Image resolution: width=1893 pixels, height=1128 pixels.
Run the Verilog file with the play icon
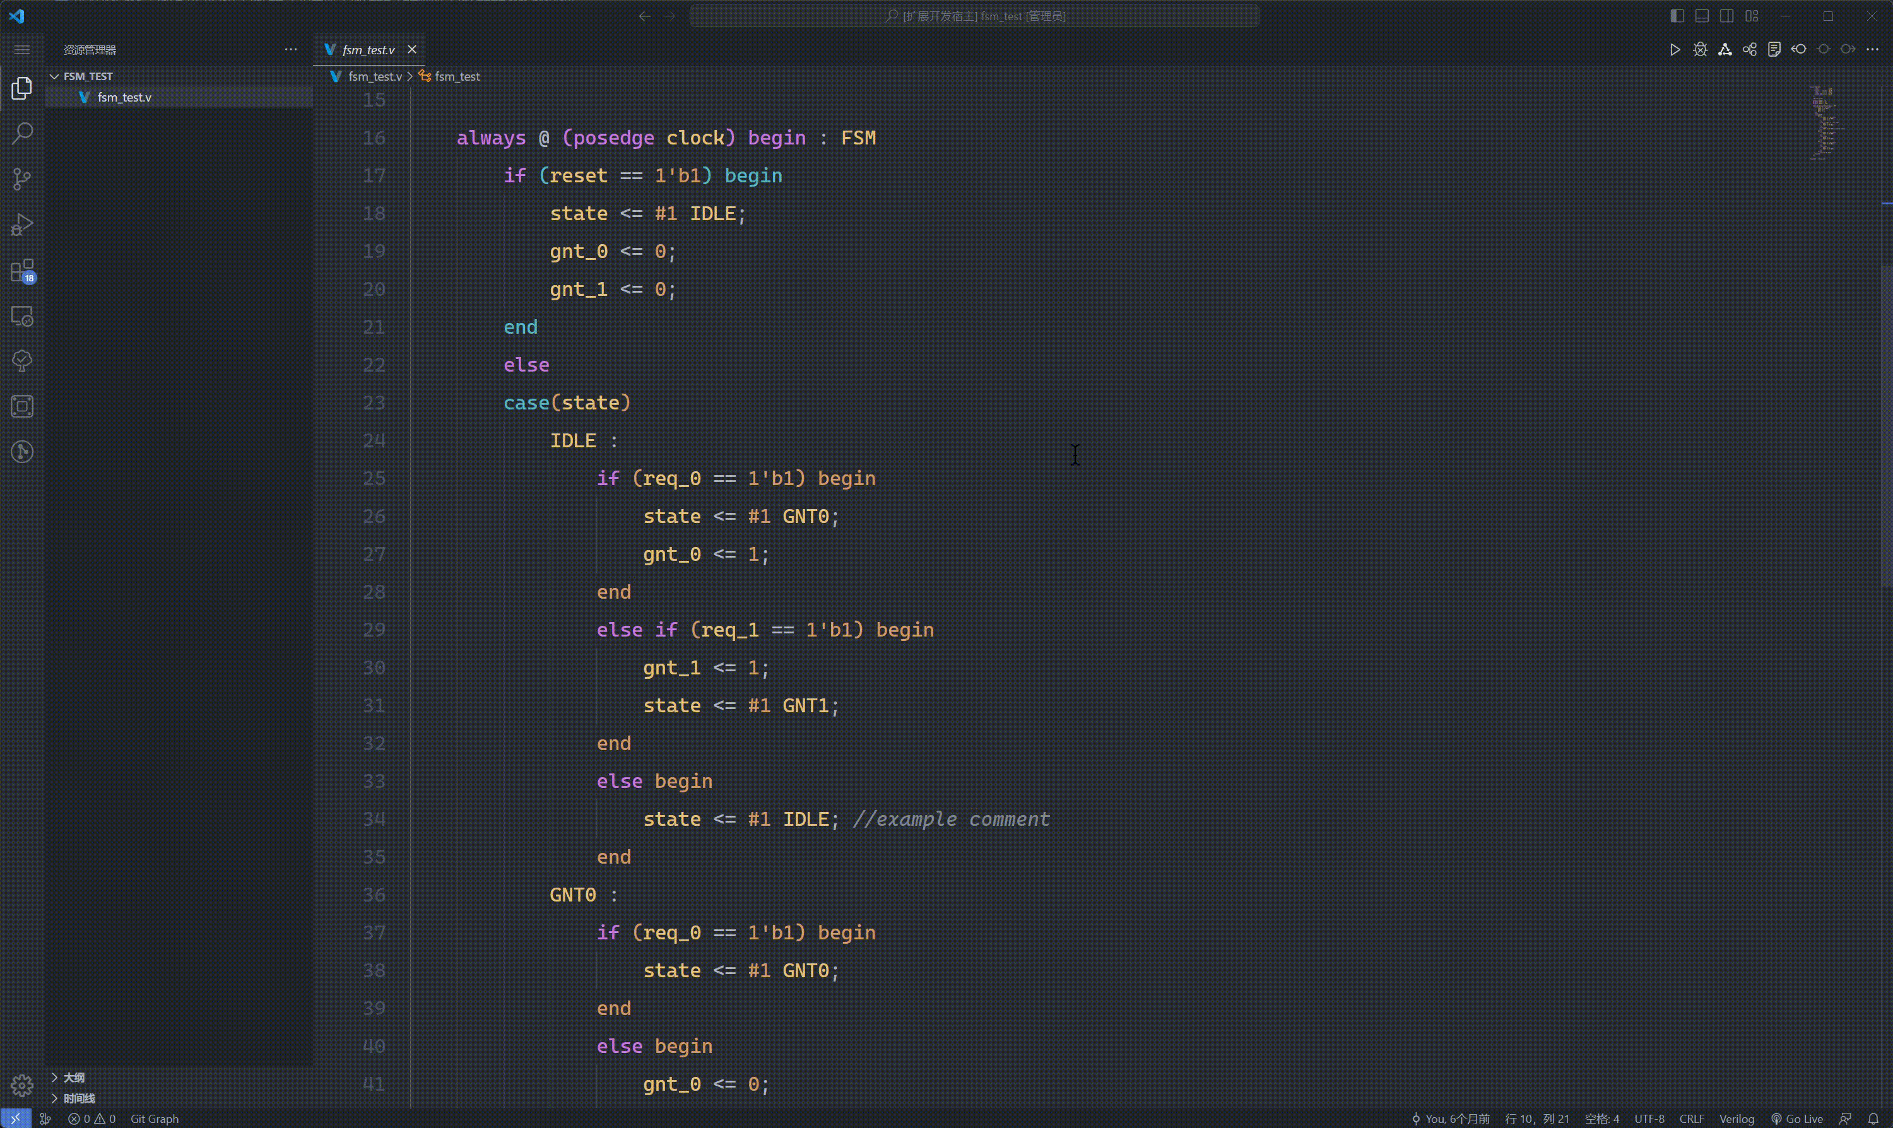coord(1675,49)
